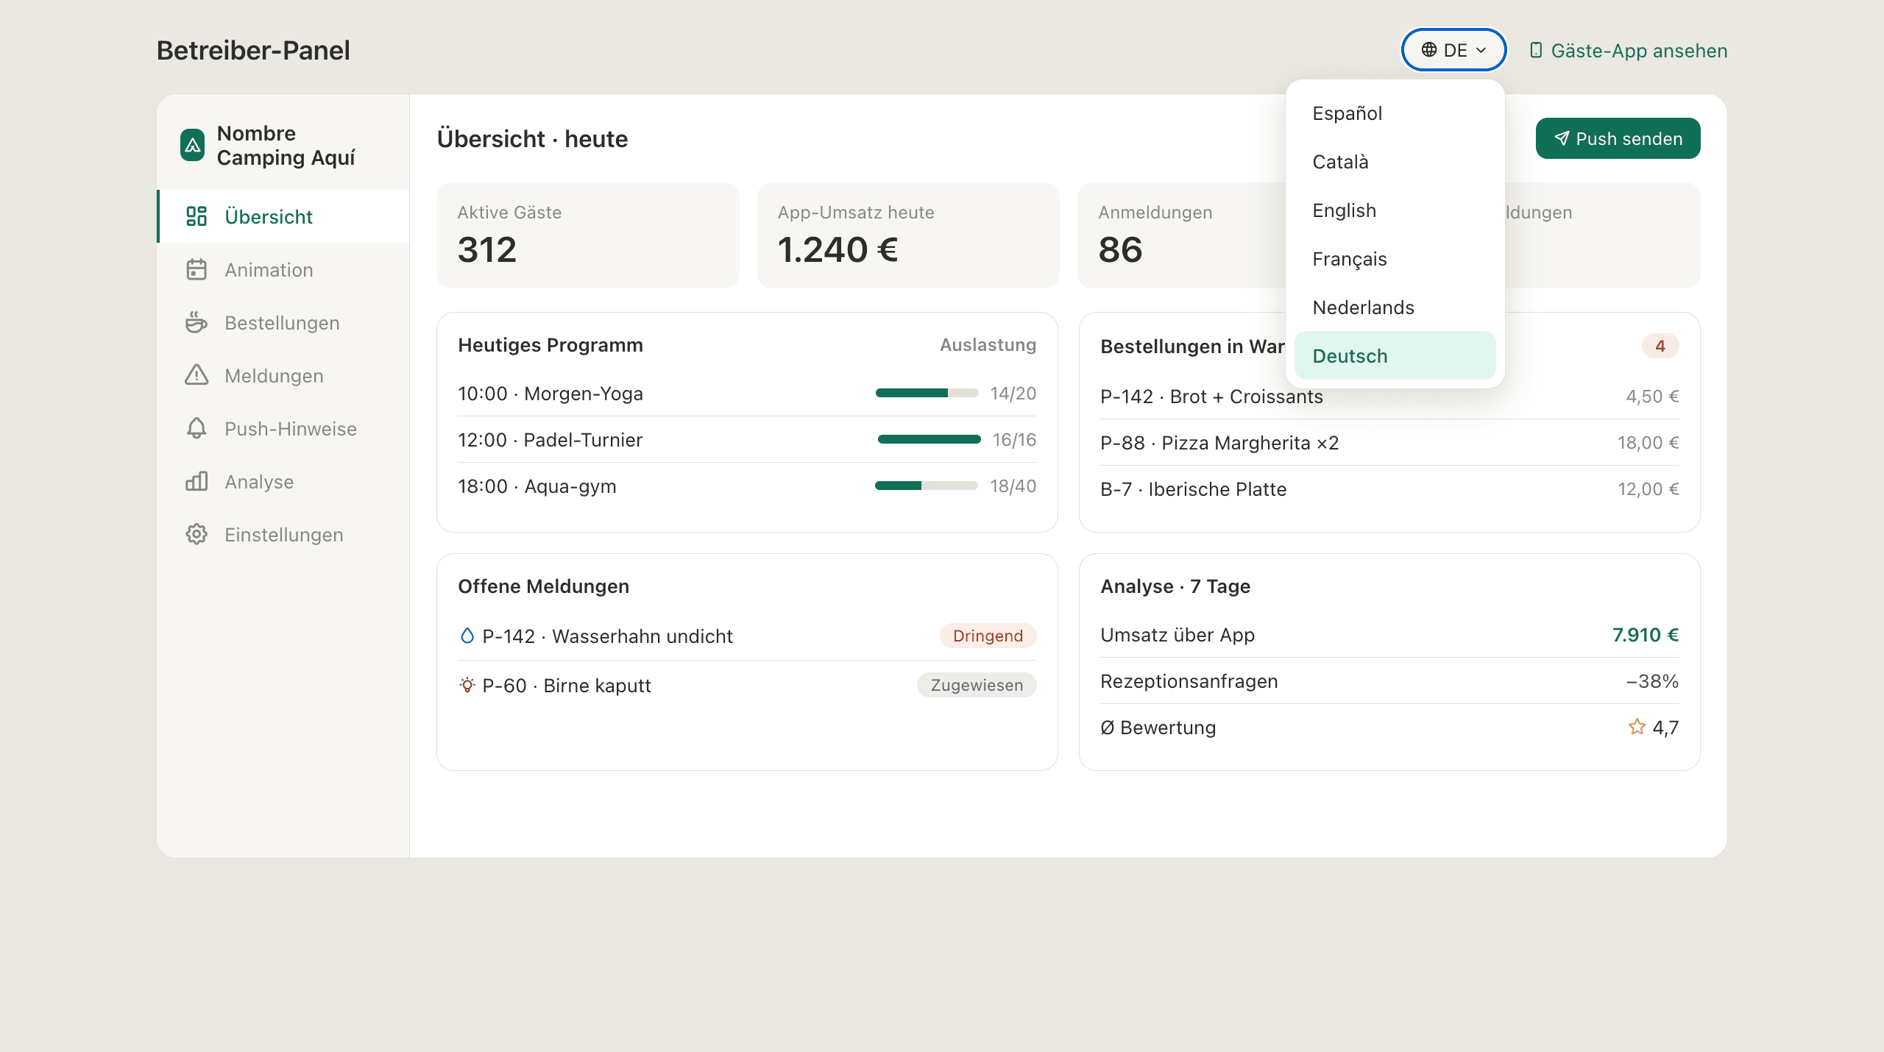Image resolution: width=1884 pixels, height=1052 pixels.
Task: Click the Meldungen warning triangle icon
Action: point(196,375)
